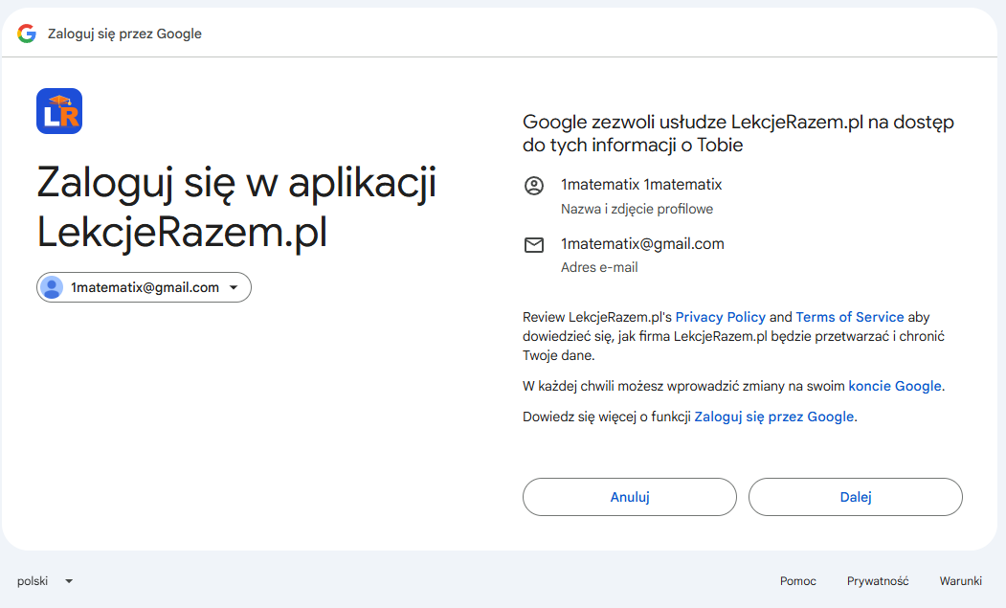Click the label Adres e-mail
The height and width of the screenshot is (608, 1006).
point(599,267)
